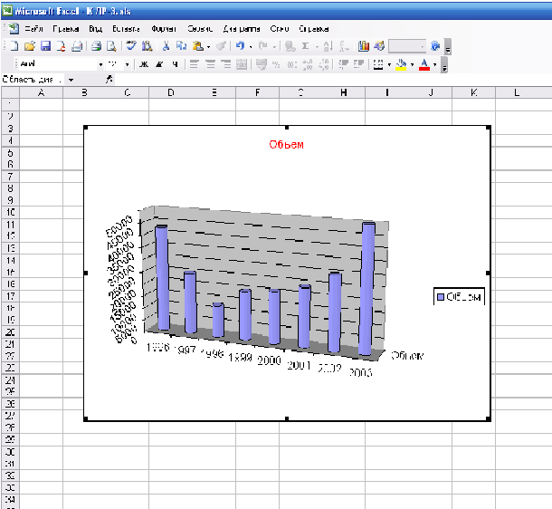Select the 2003 cylinder bar in chart
The width and height of the screenshot is (552, 509).
(366, 289)
